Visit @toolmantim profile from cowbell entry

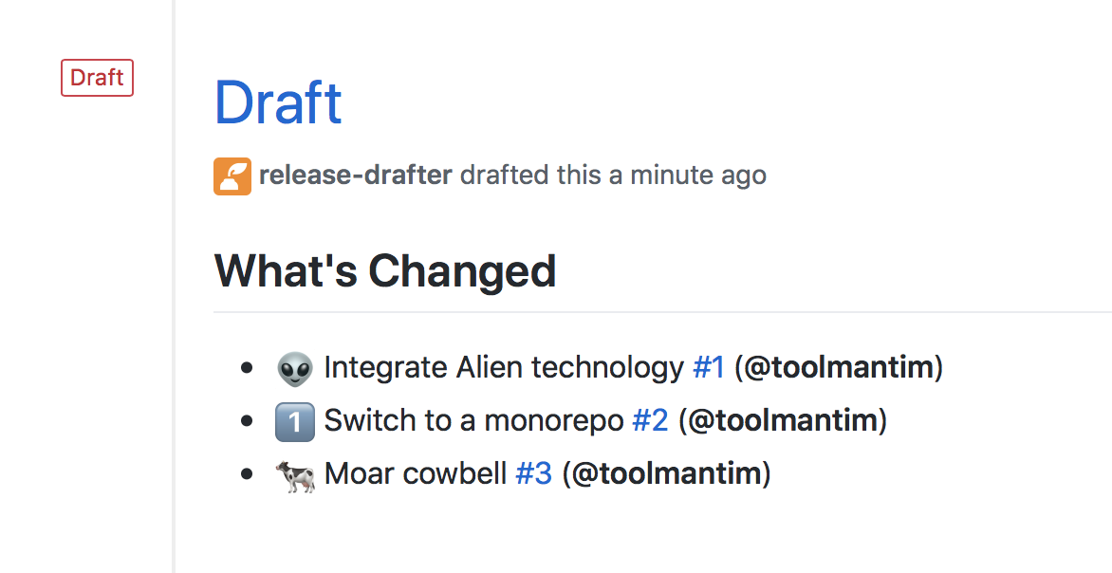tap(662, 473)
